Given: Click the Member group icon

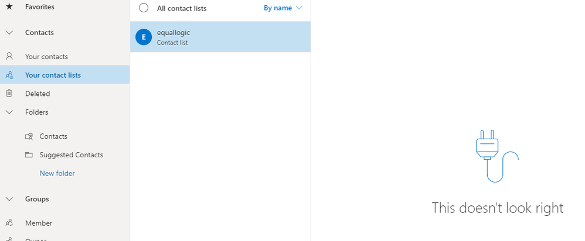Looking at the screenshot, I should tap(9, 223).
